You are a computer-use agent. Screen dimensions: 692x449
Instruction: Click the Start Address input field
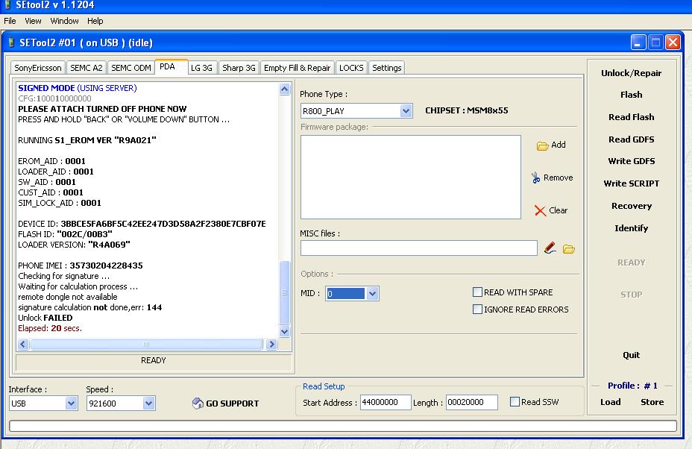pyautogui.click(x=386, y=403)
